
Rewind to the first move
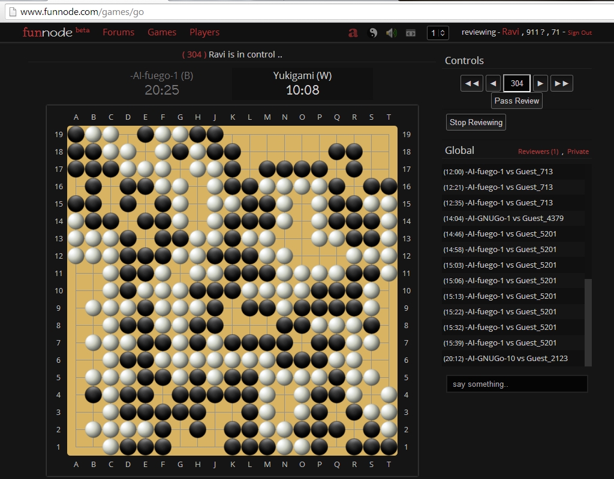[x=471, y=83]
